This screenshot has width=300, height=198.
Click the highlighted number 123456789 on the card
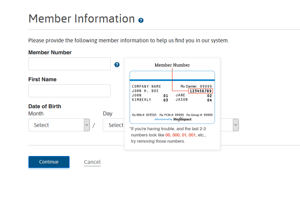click(x=201, y=91)
